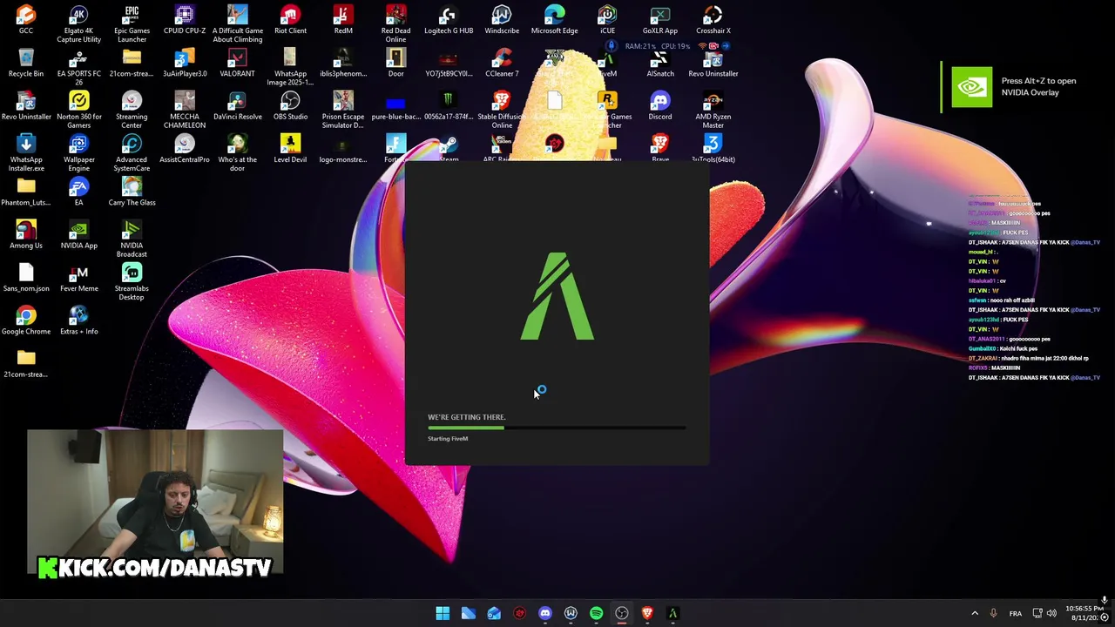Switch to Discord in the taskbar
The width and height of the screenshot is (1115, 627).
point(545,614)
